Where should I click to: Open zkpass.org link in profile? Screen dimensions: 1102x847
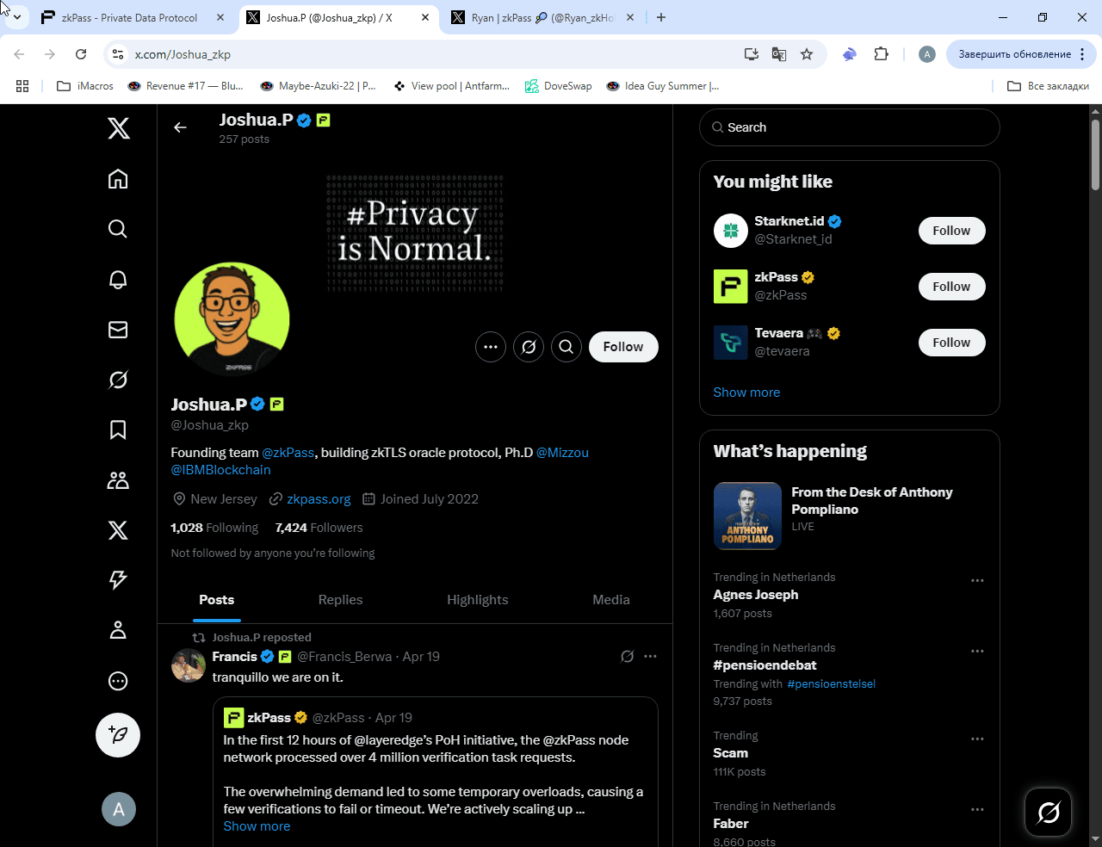point(319,499)
